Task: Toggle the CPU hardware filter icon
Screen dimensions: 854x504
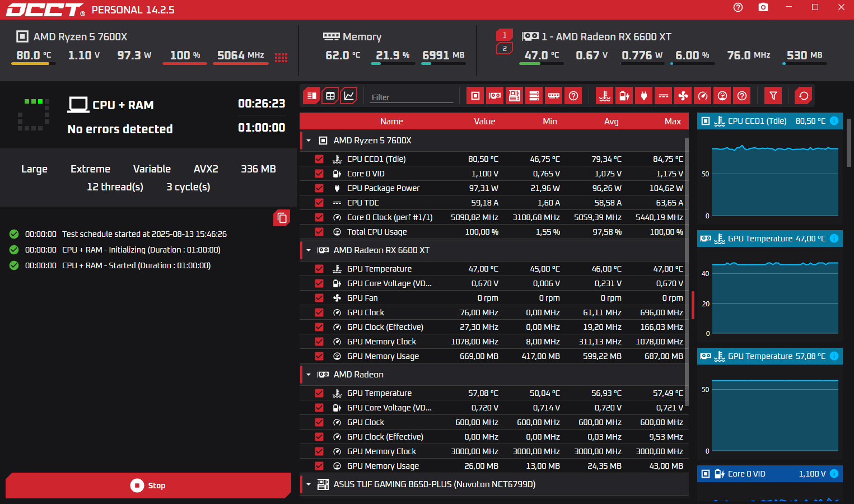Action: (475, 96)
